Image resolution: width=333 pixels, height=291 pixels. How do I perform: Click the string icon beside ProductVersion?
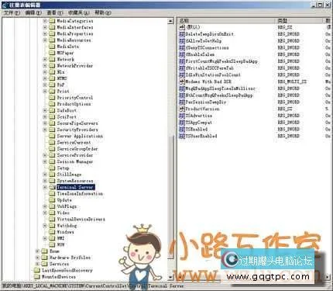tap(182, 109)
